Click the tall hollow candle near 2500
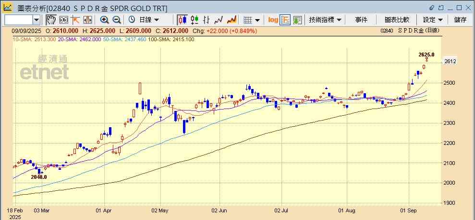The width and height of the screenshot is (475, 220). tap(140, 88)
